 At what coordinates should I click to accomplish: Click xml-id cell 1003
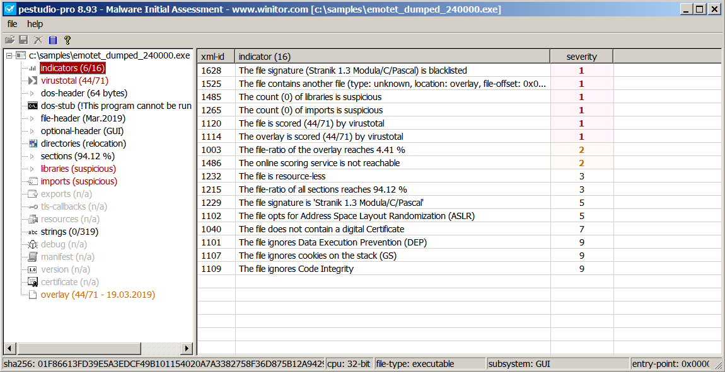pyautogui.click(x=211, y=150)
